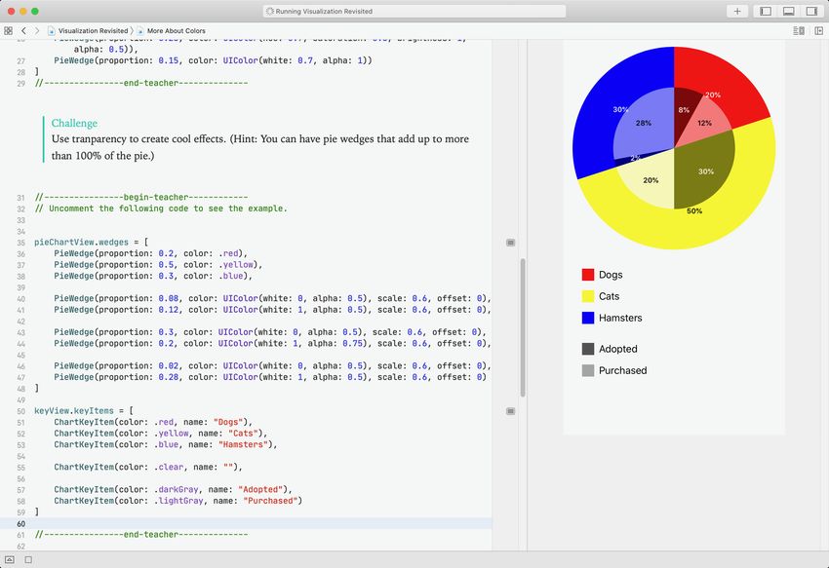Go forward with the right chevron
Image resolution: width=829 pixels, height=568 pixels.
pyautogui.click(x=37, y=30)
